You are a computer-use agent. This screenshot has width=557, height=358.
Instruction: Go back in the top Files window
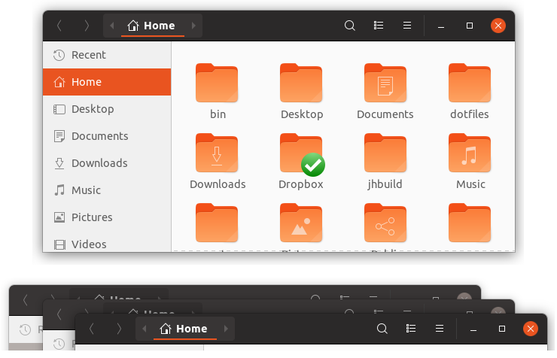click(59, 26)
